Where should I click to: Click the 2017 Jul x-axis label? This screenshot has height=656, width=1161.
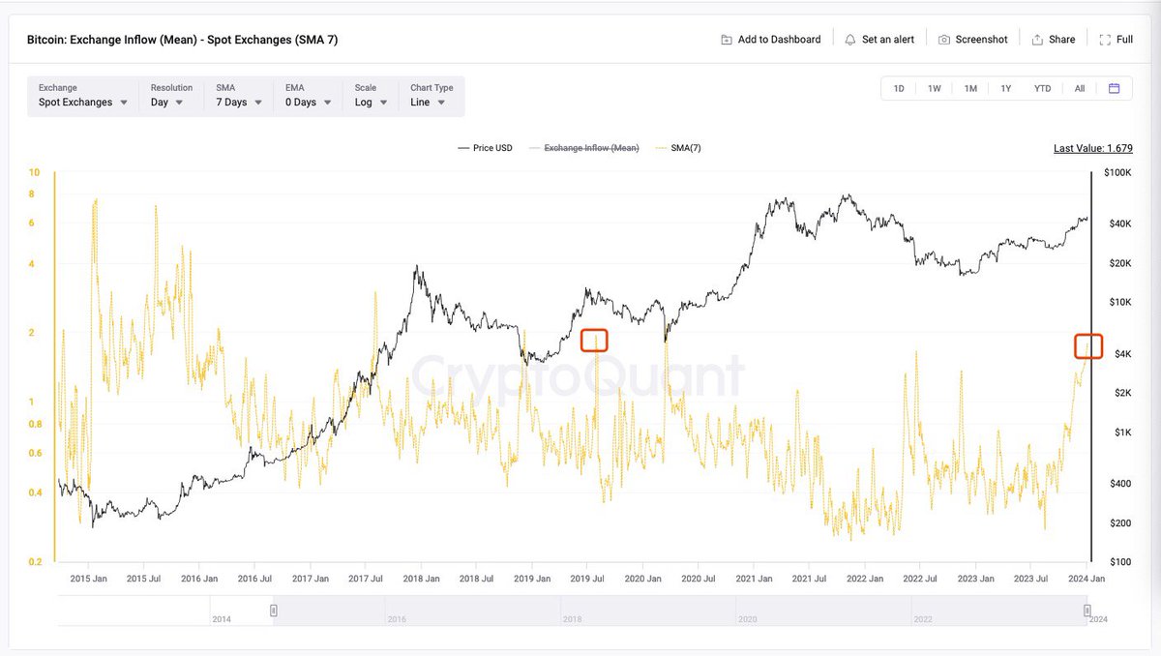click(x=365, y=579)
